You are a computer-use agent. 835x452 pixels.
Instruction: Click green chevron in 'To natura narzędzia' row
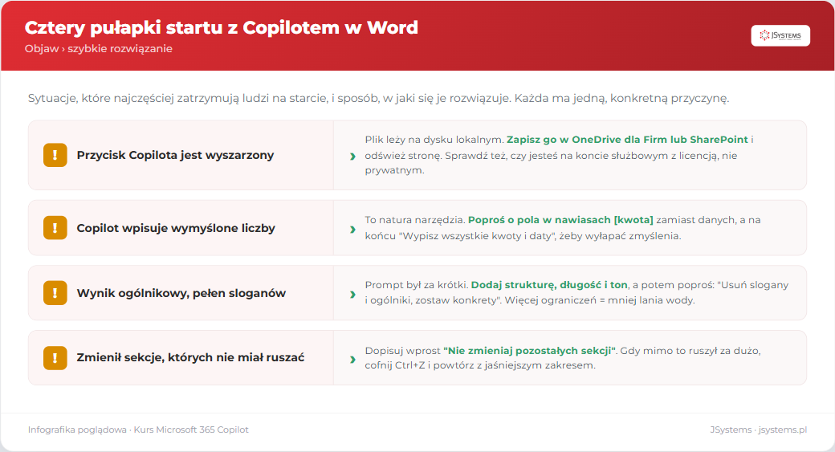(352, 229)
